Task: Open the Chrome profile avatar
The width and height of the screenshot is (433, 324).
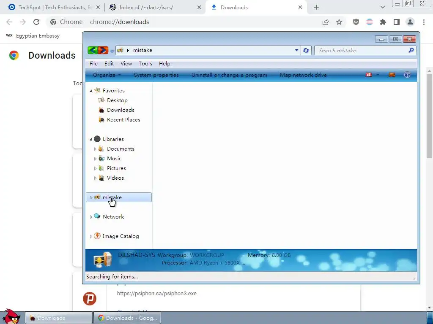Action: tap(410, 22)
